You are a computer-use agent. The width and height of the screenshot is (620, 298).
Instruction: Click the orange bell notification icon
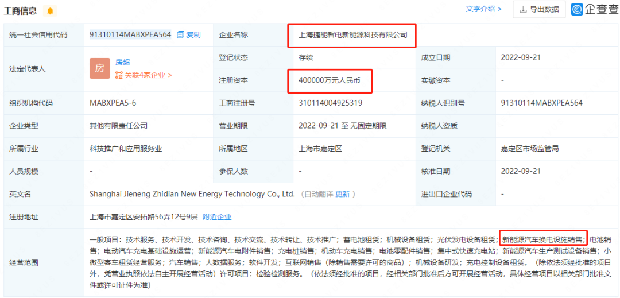point(50,11)
